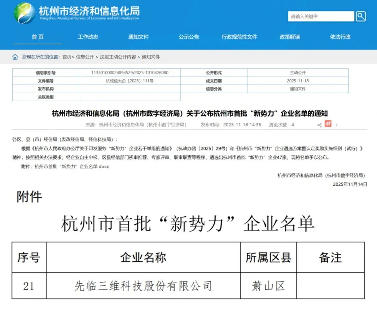Share the article via the Weibo icon
Screen dimensions: 377x314
tap(328, 124)
